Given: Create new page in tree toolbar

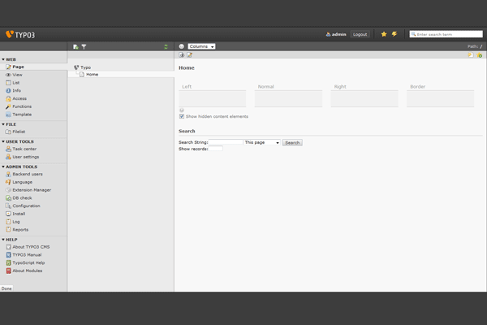Looking at the screenshot, I should point(75,46).
